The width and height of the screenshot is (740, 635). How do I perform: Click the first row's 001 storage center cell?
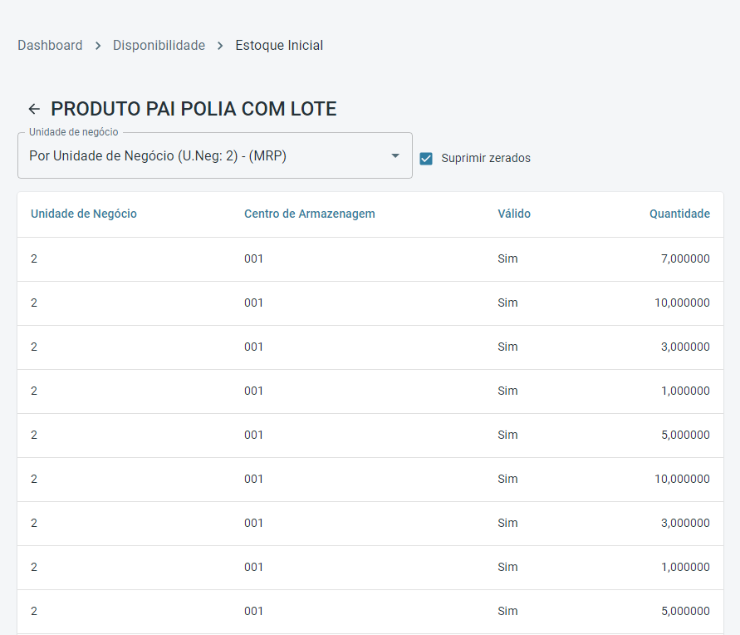tap(253, 258)
